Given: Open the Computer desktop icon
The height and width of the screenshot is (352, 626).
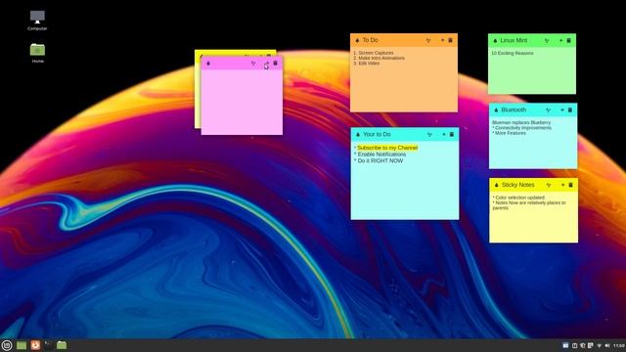Looking at the screenshot, I should click(x=37, y=21).
